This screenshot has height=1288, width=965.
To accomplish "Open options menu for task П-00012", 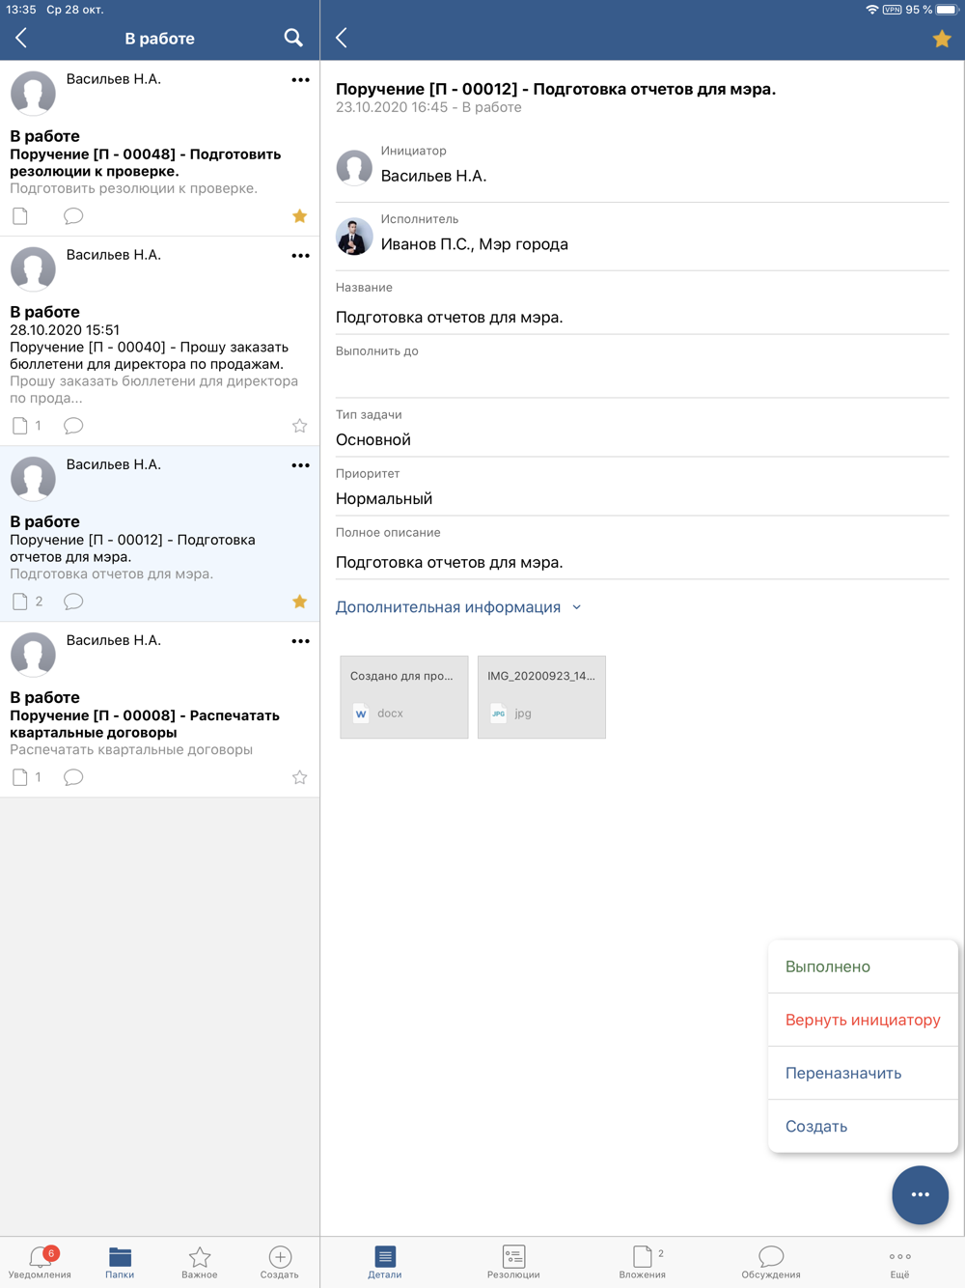I will pos(300,465).
